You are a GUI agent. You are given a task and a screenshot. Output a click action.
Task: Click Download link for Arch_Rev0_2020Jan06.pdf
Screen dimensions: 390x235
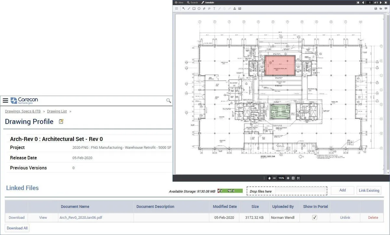pos(17,217)
